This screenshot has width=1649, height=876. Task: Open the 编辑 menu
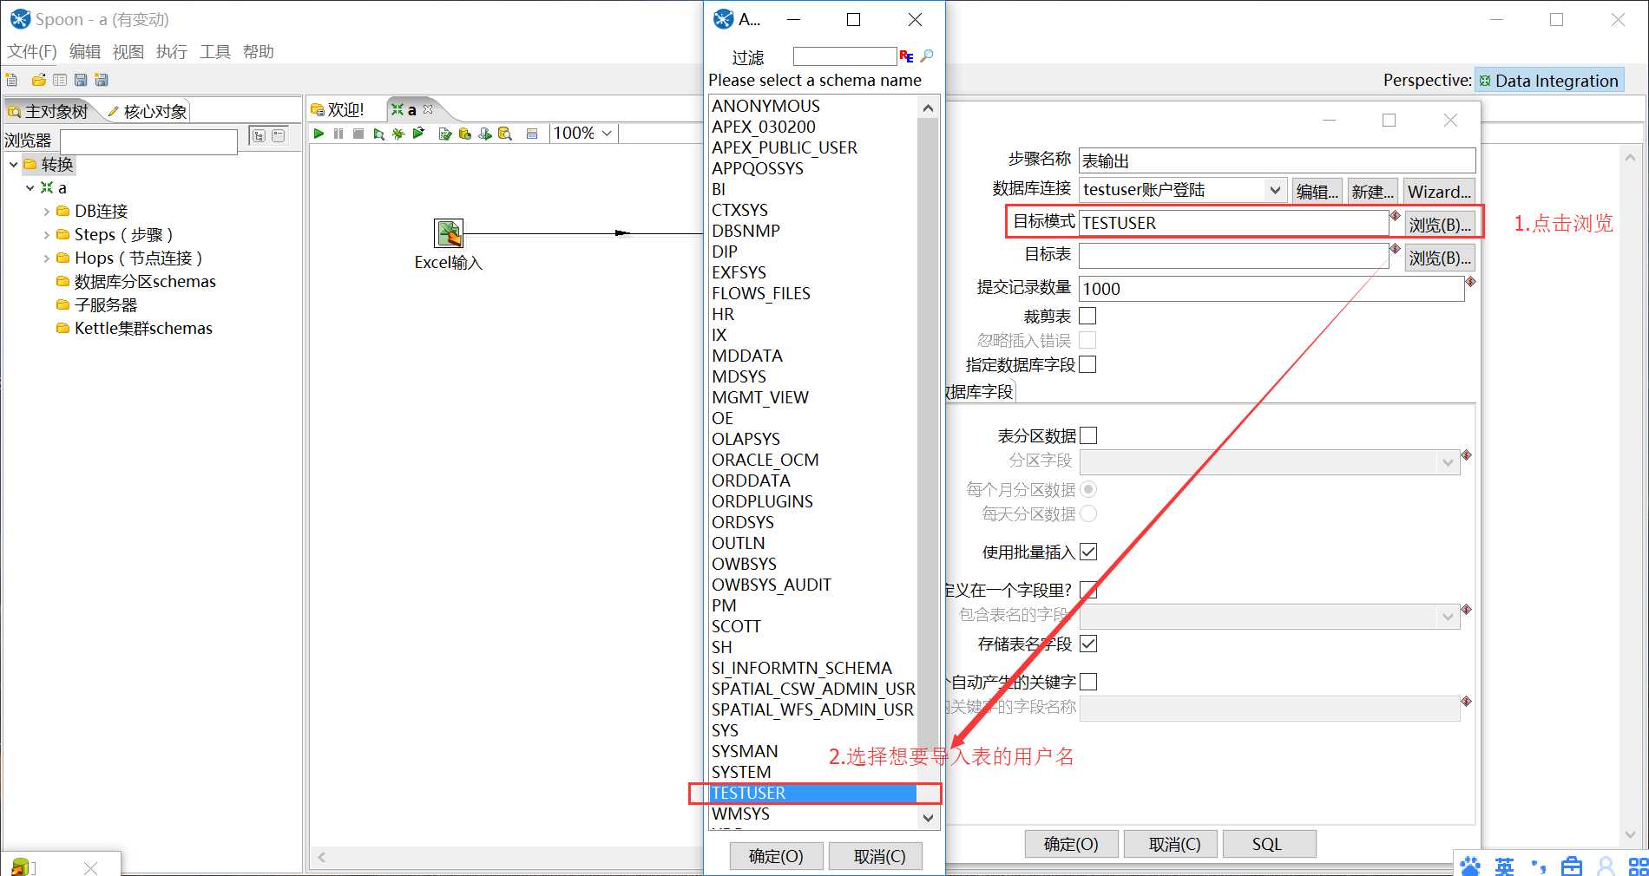coord(85,52)
